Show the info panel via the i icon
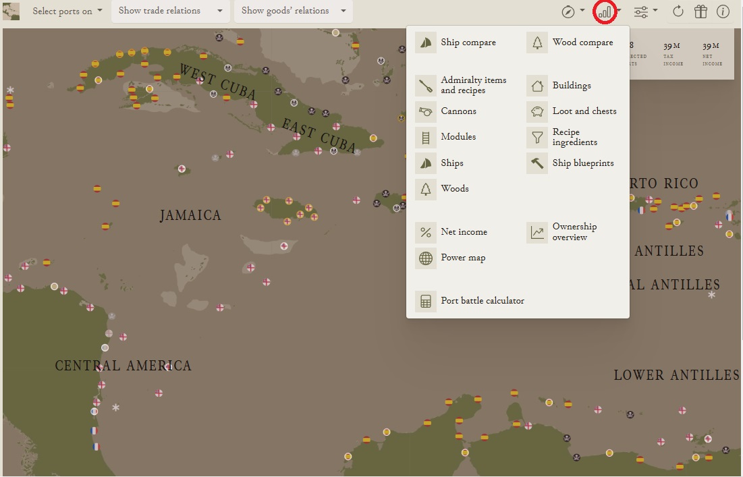 pos(723,11)
